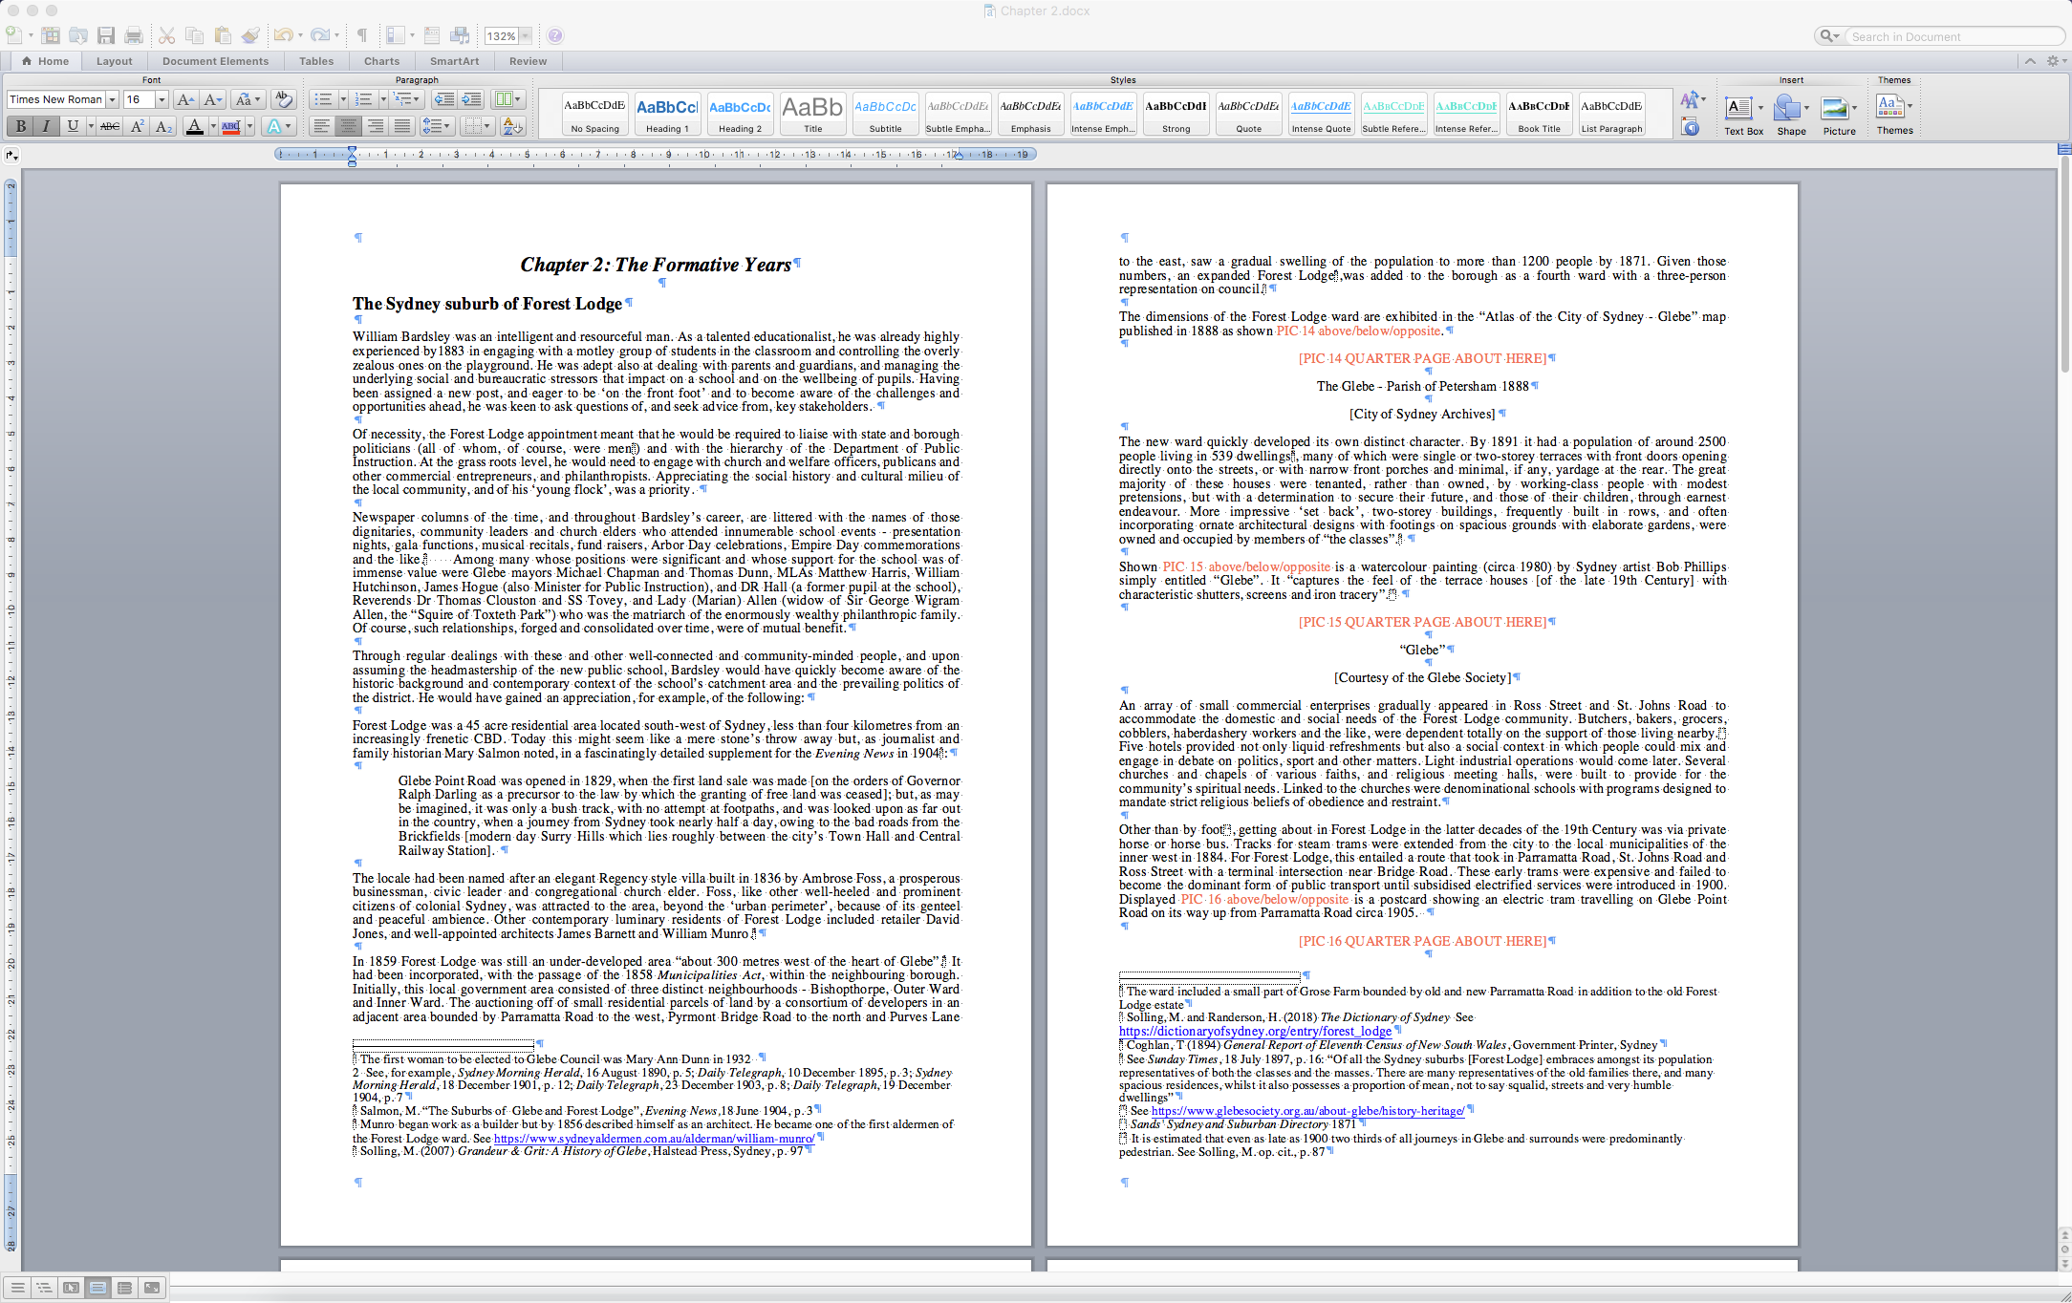
Task: Toggle Italic formatting
Action: 46,126
